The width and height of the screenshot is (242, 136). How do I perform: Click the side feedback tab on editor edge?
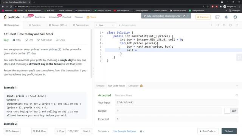click(239, 57)
